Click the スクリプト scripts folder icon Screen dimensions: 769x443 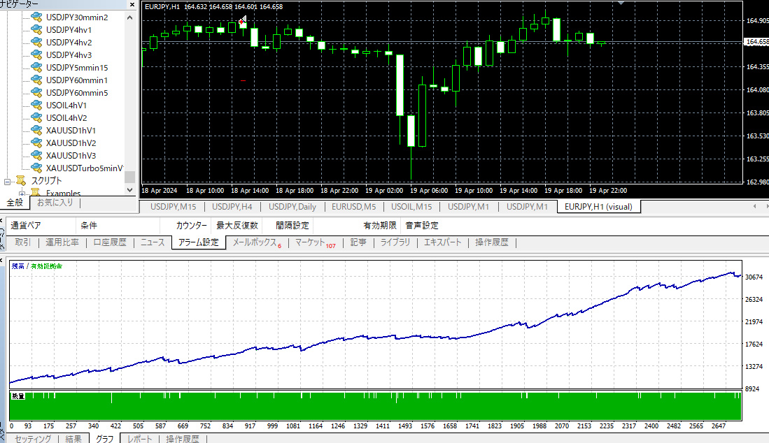20,181
